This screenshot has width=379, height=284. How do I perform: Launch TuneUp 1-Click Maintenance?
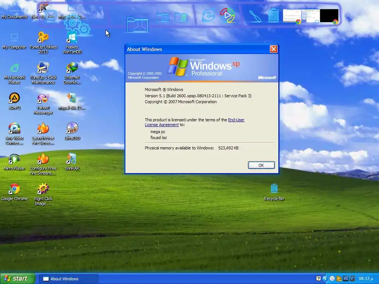click(x=43, y=74)
